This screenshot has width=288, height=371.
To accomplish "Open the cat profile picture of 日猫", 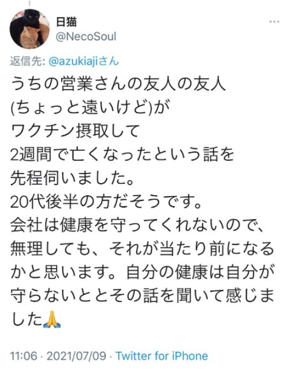I will pos(29,29).
